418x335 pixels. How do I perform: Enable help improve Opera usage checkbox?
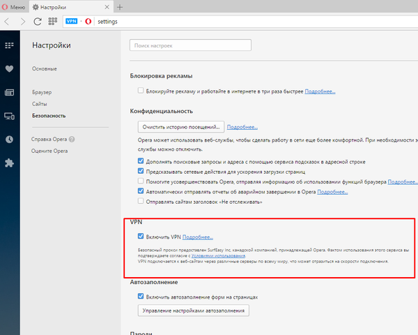point(141,181)
